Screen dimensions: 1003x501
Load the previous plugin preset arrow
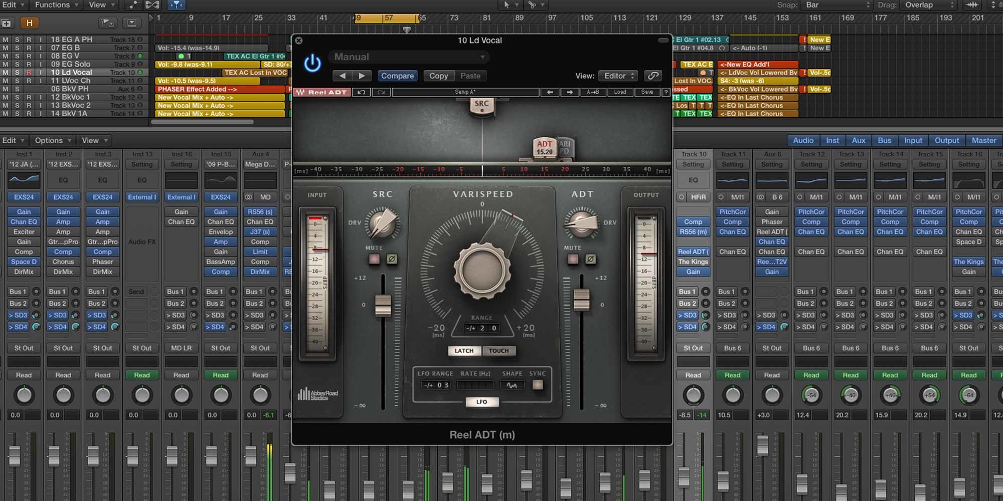click(343, 76)
